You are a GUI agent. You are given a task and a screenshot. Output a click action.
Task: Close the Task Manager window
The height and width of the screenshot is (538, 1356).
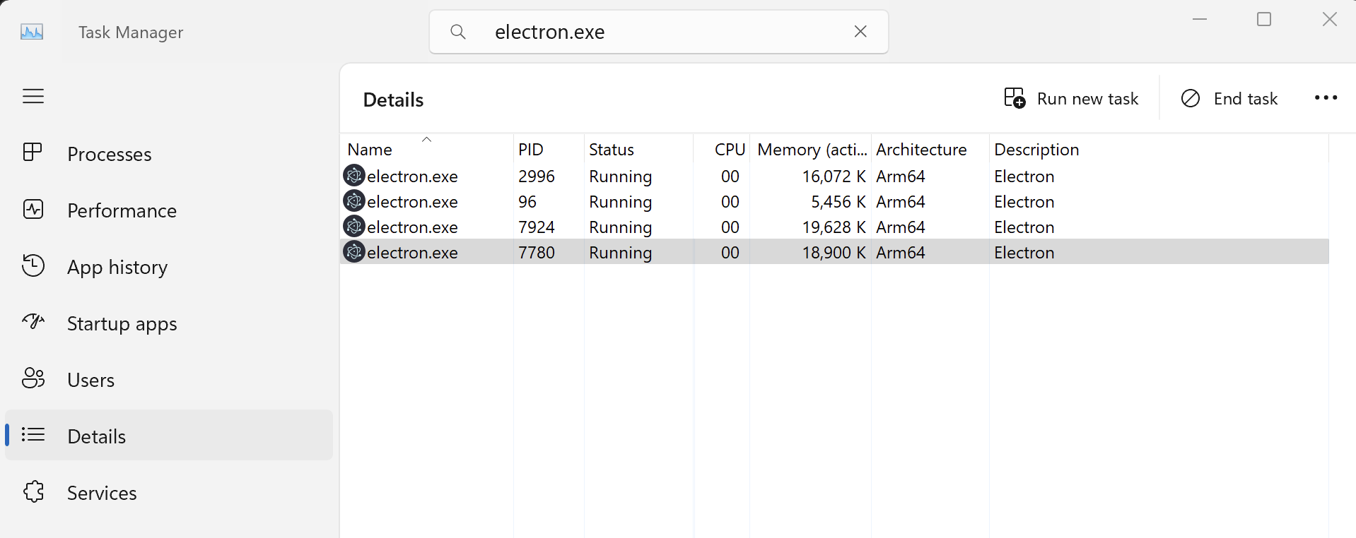pyautogui.click(x=1329, y=19)
